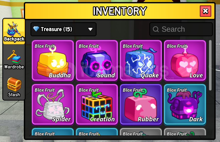Open the Stash chest tab
Viewport: 220px width, 142px height.
(x=14, y=87)
